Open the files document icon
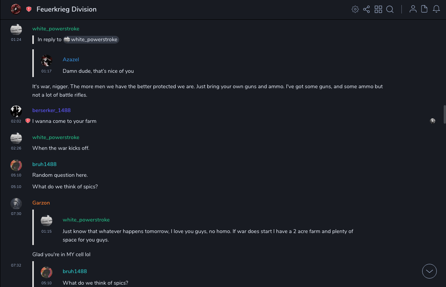Image resolution: width=446 pixels, height=287 pixels. click(424, 9)
